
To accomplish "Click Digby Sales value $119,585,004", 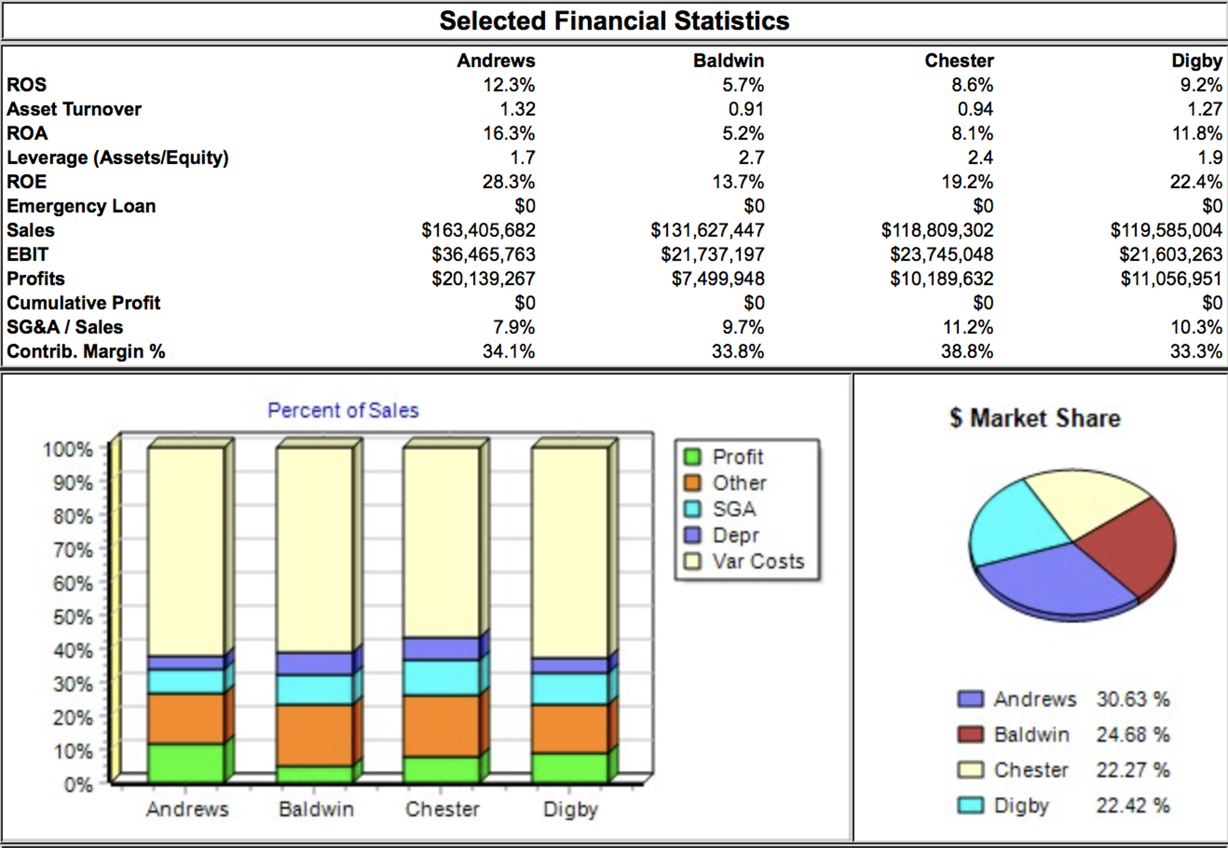I will click(1166, 230).
